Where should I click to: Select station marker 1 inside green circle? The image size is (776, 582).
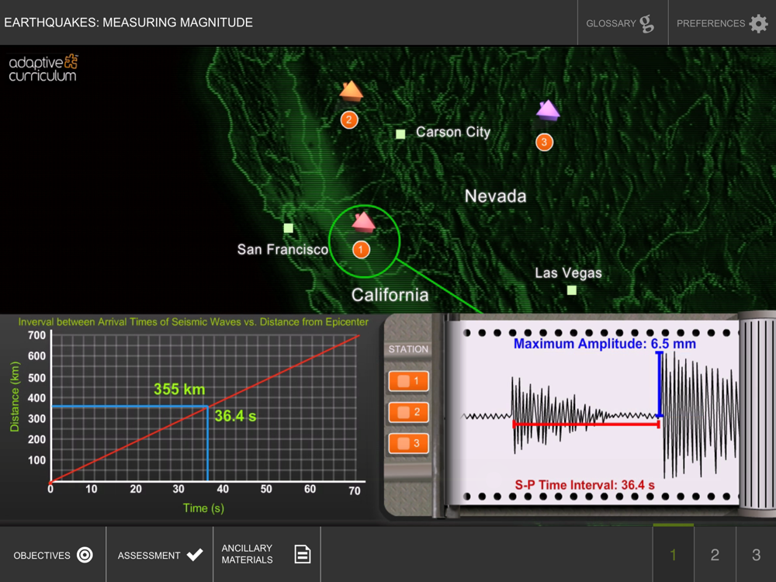[361, 249]
